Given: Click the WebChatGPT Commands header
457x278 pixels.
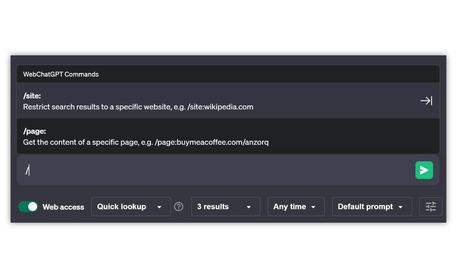Looking at the screenshot, I should click(x=61, y=74).
